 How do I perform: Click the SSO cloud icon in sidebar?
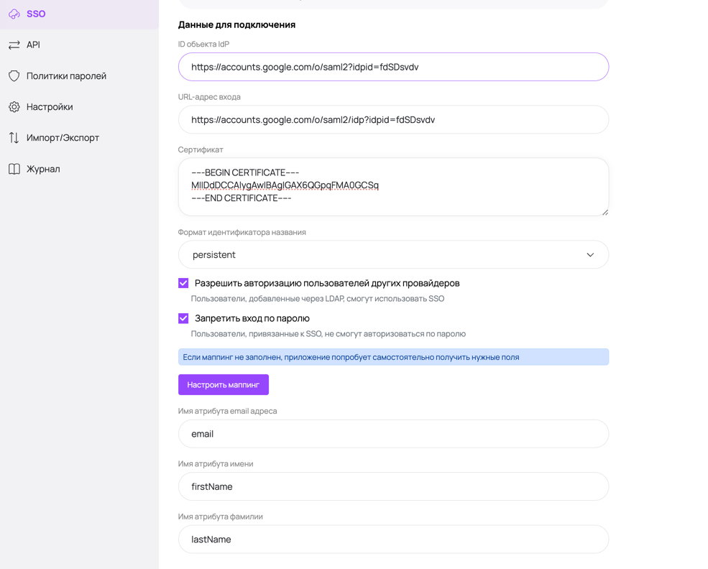coord(14,14)
